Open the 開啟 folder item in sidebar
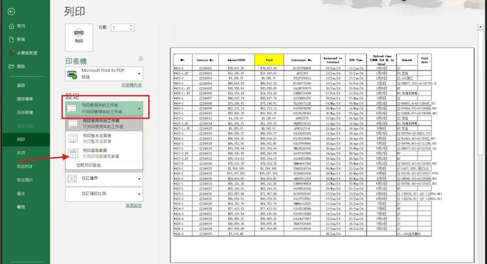The image size is (487, 264). pyautogui.click(x=21, y=66)
